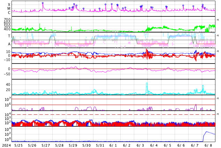221x148 pixels.
Task: Select the 6/ 6 date label
Action: click(181, 146)
